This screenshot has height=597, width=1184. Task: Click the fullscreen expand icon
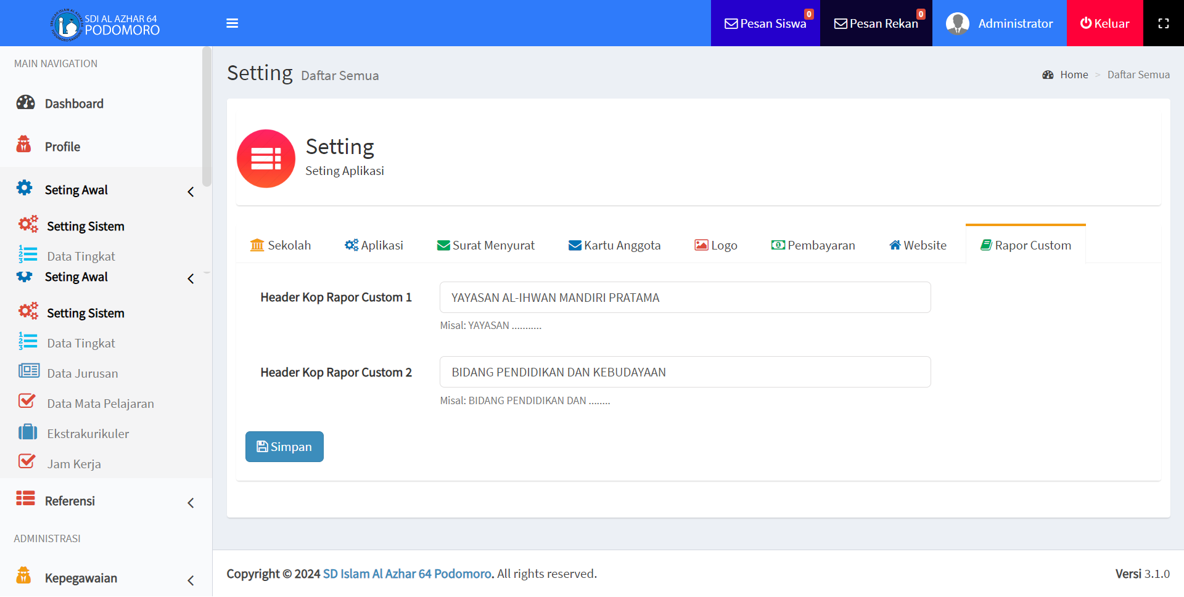[1163, 23]
